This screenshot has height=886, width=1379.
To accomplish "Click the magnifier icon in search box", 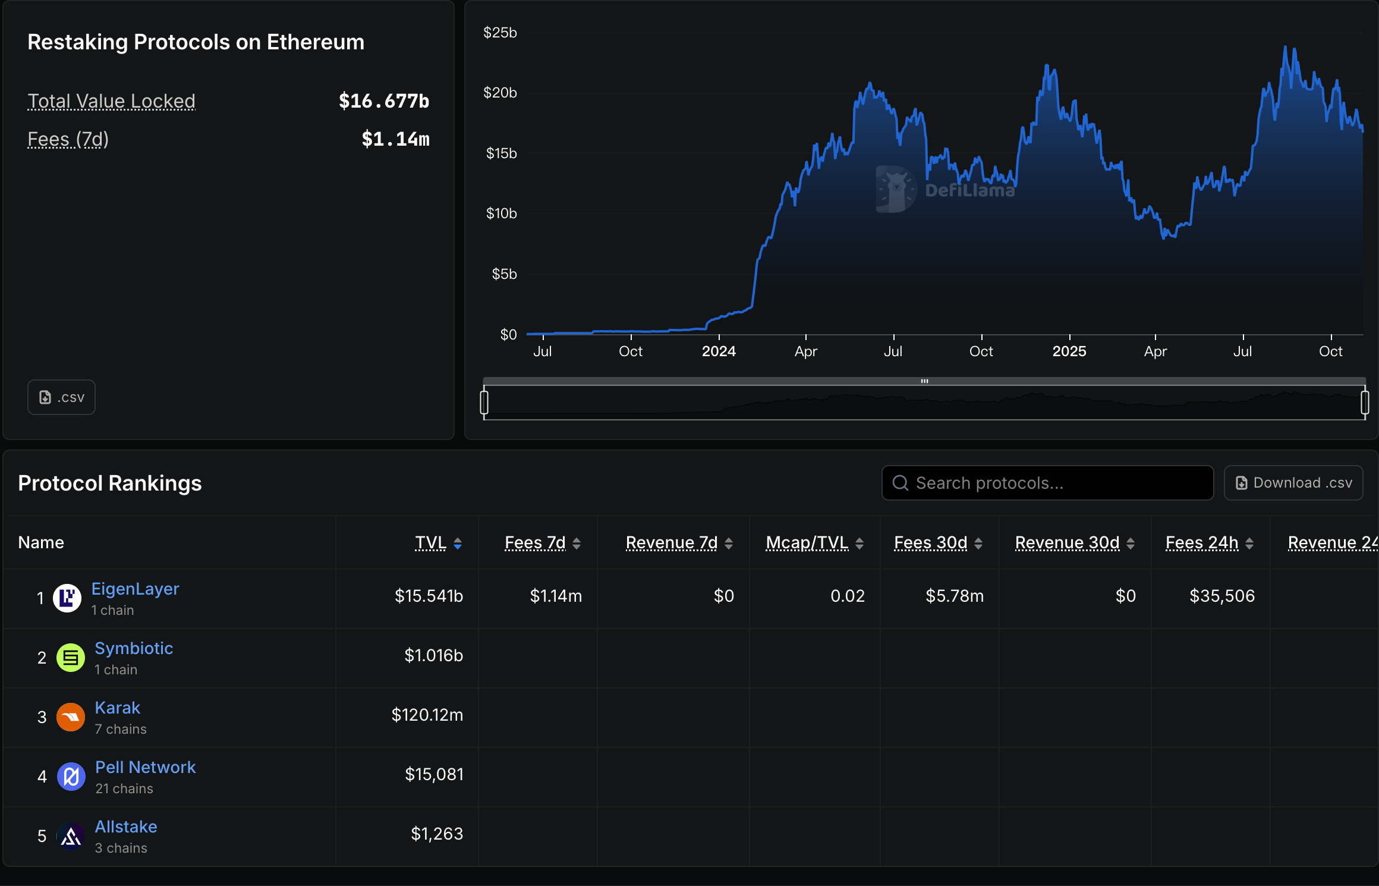I will [901, 483].
